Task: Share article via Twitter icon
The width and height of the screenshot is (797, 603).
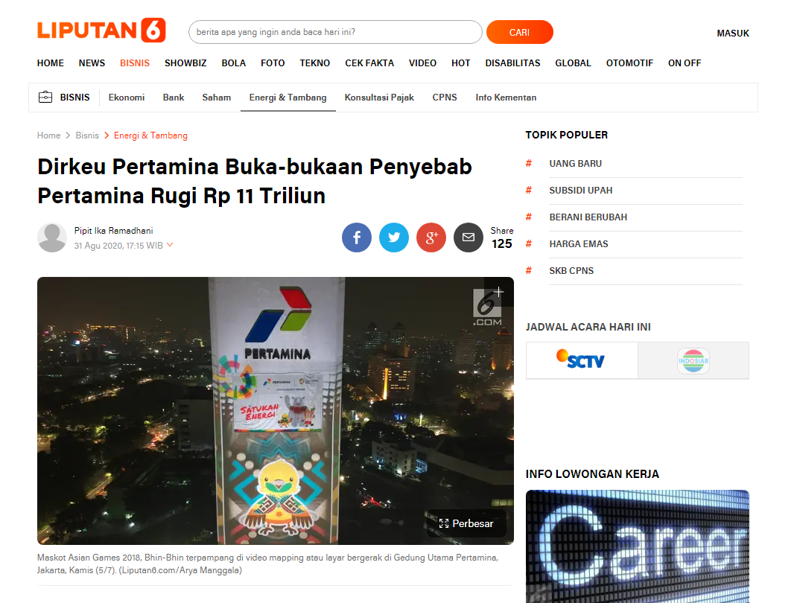Action: tap(394, 237)
